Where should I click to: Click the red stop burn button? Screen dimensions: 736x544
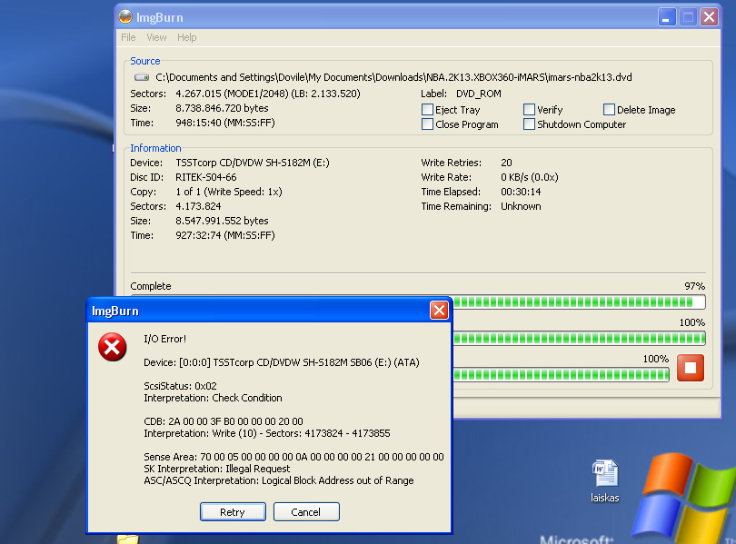tap(690, 367)
